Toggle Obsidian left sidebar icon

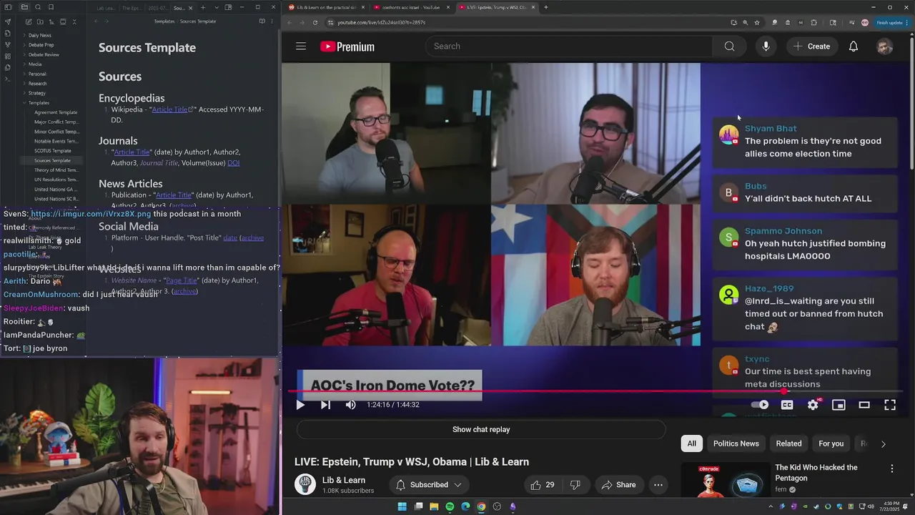point(8,7)
